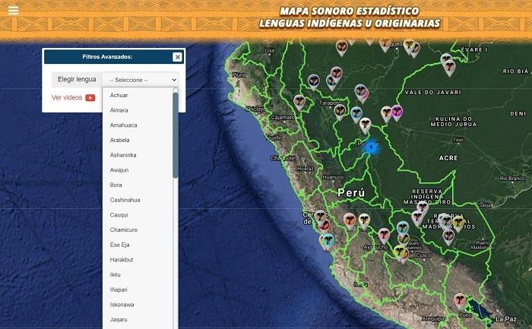Open the hamburger menu icon
532x329 pixels.
click(13, 11)
